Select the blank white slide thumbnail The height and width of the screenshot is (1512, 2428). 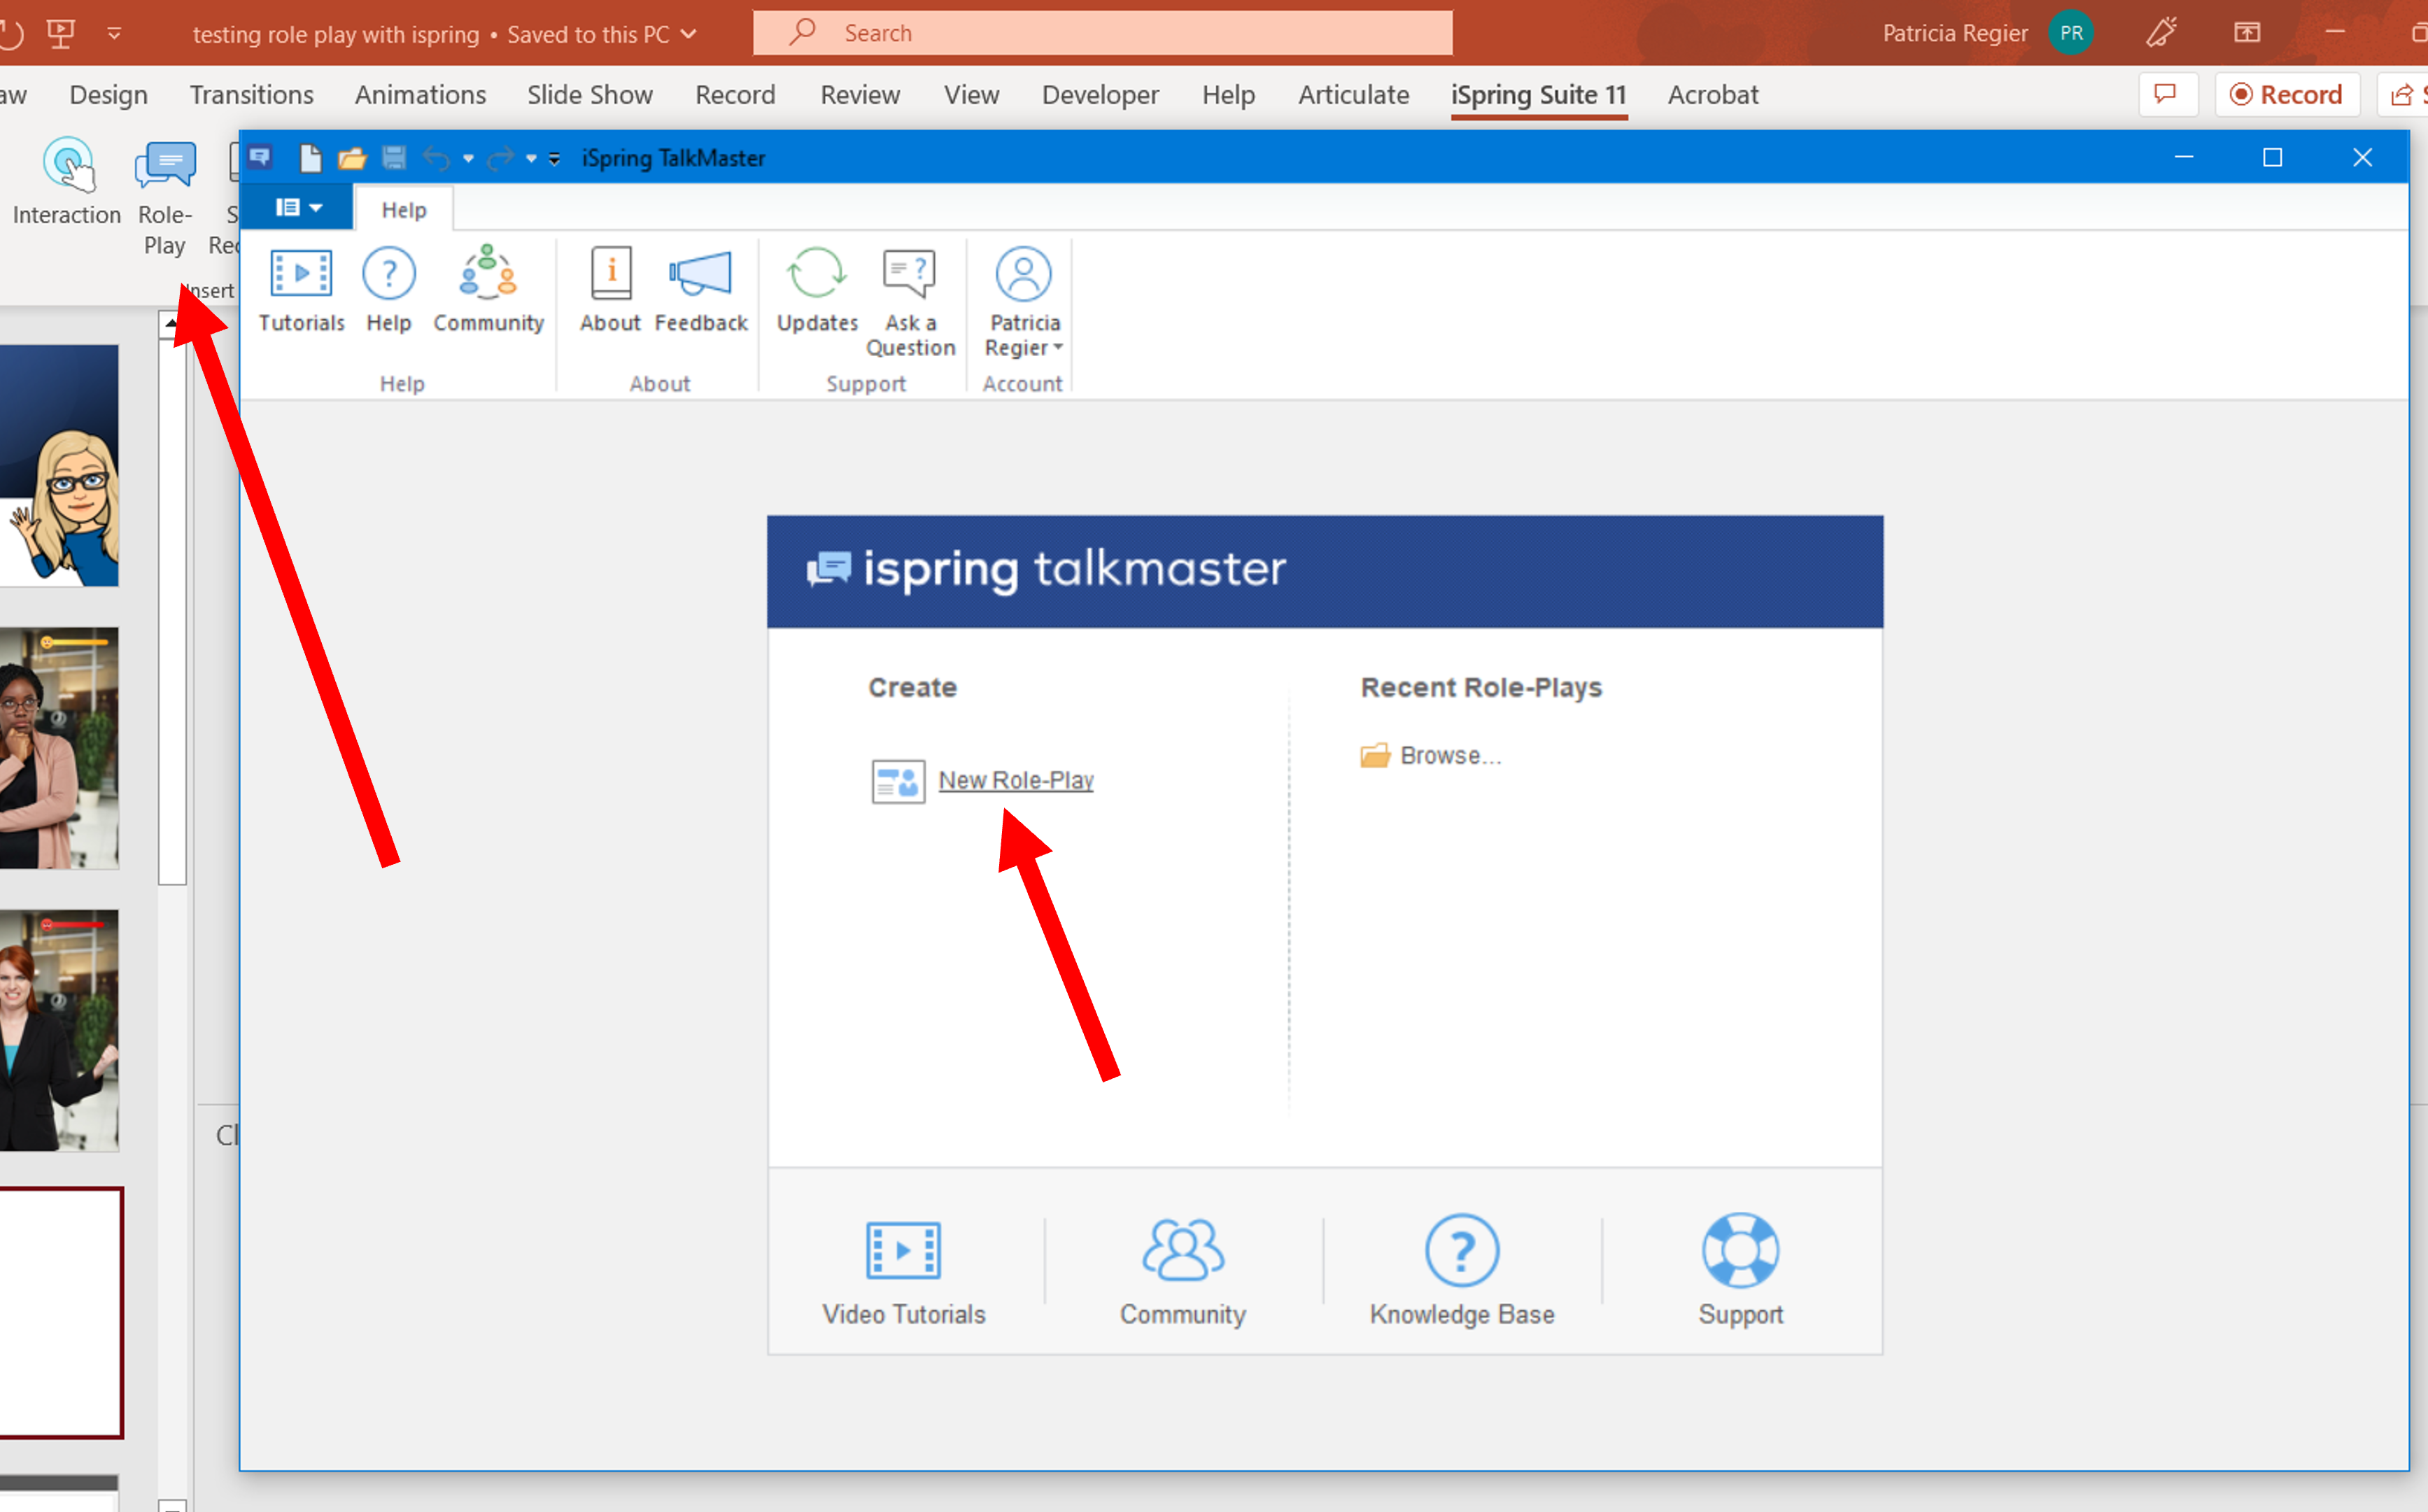(60, 1312)
